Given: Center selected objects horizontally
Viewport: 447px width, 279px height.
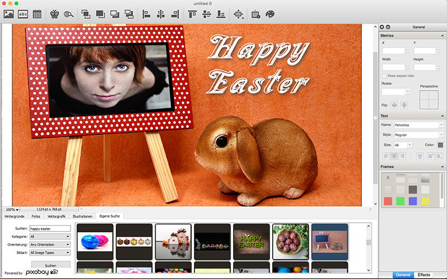Looking at the screenshot, I should pyautogui.click(x=161, y=14).
